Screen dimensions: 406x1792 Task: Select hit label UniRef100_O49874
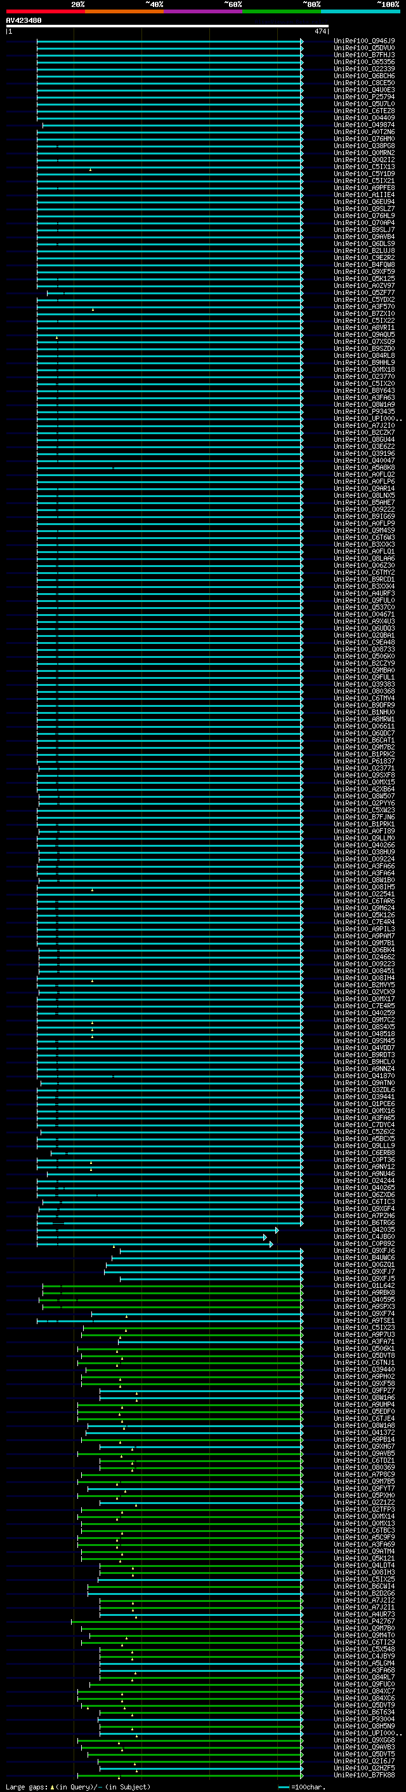point(363,125)
